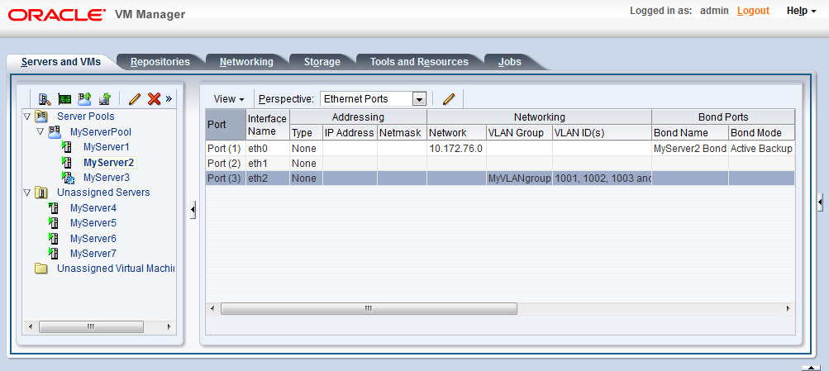The height and width of the screenshot is (371, 829).
Task: Click the Create Server Pool icon
Action: pos(84,99)
